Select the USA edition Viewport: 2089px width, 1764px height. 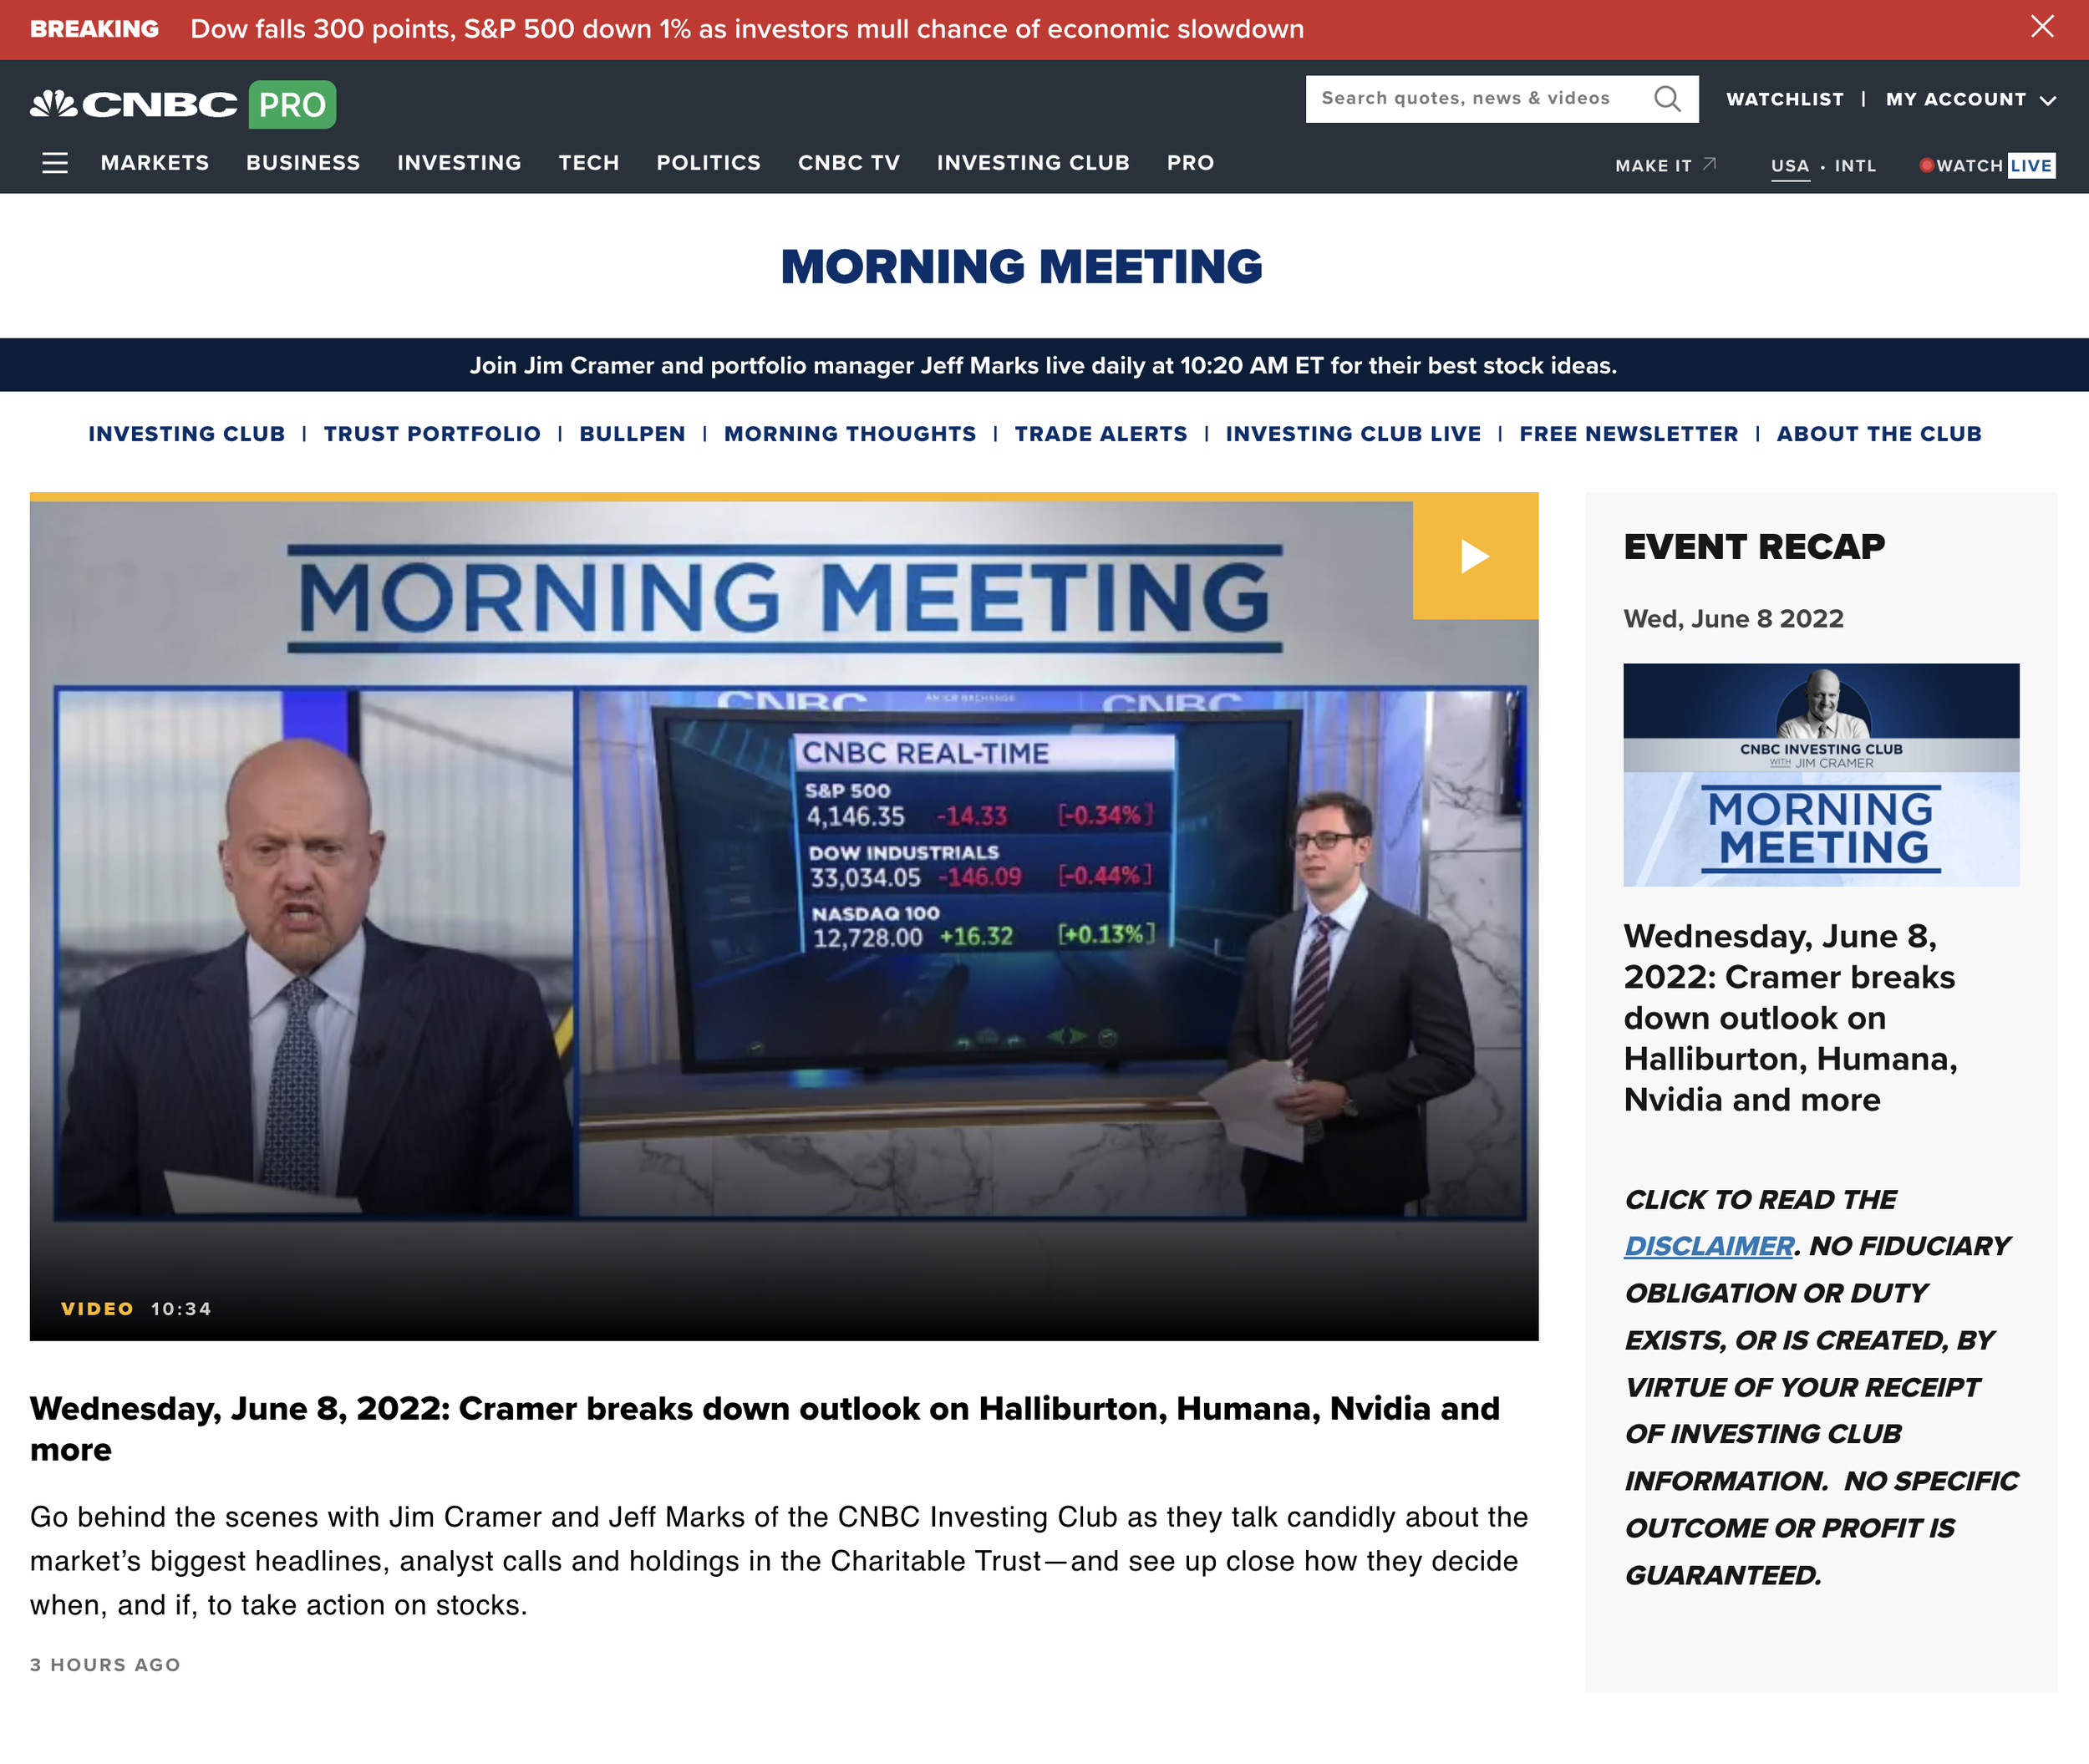1789,166
